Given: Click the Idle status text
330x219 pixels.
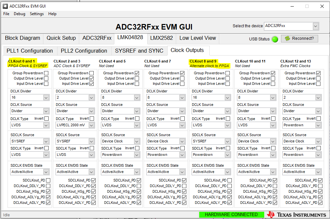Looking at the screenshot, I should point(7,215).
